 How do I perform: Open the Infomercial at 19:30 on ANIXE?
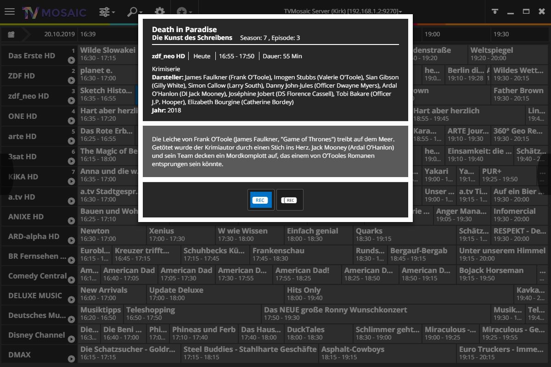(x=520, y=215)
